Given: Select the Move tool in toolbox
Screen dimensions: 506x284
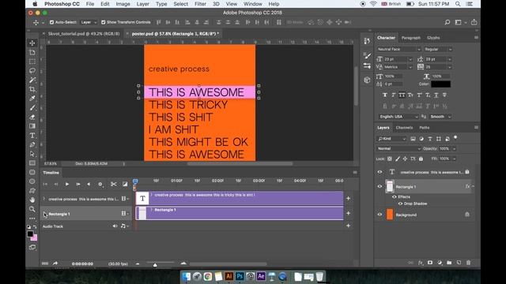Looking at the screenshot, I should (x=32, y=43).
